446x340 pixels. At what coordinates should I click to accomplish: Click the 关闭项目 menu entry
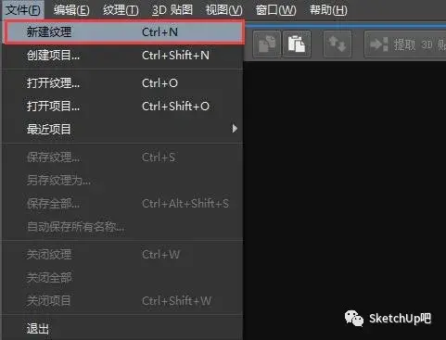tap(122, 301)
